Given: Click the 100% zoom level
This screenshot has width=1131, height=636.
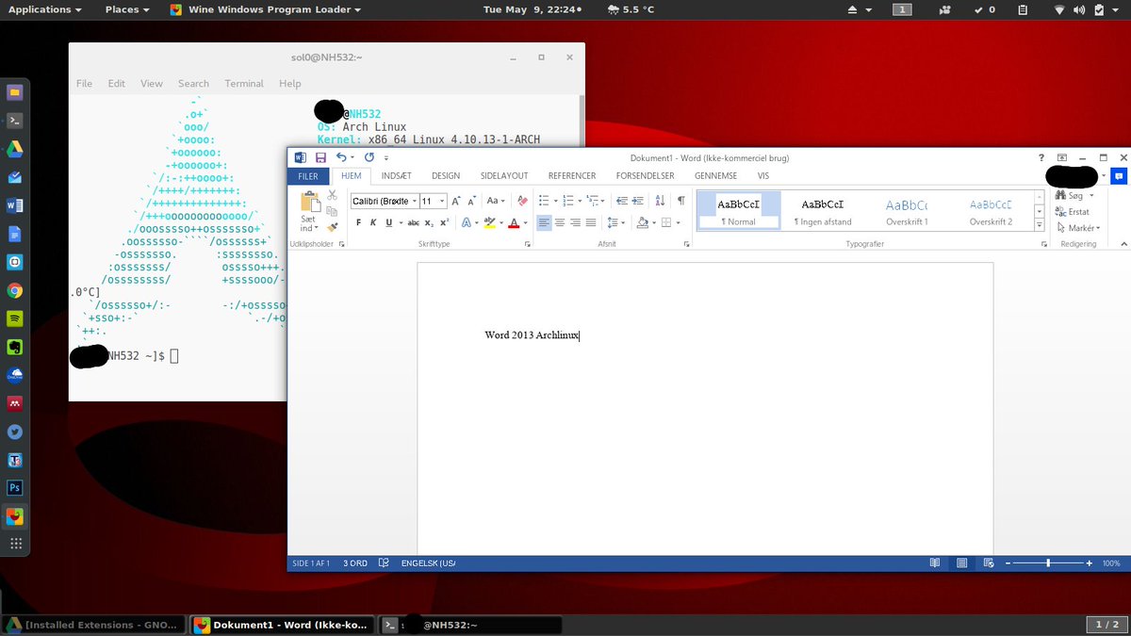Looking at the screenshot, I should pos(1111,563).
